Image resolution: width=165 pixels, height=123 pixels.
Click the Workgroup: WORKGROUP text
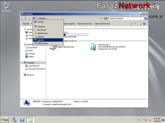click(x=52, y=101)
